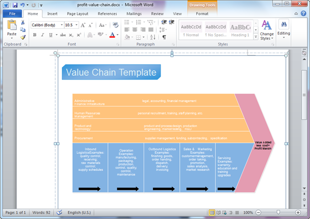
Task: Click the Clear Formatting icon
Action: (x=115, y=25)
